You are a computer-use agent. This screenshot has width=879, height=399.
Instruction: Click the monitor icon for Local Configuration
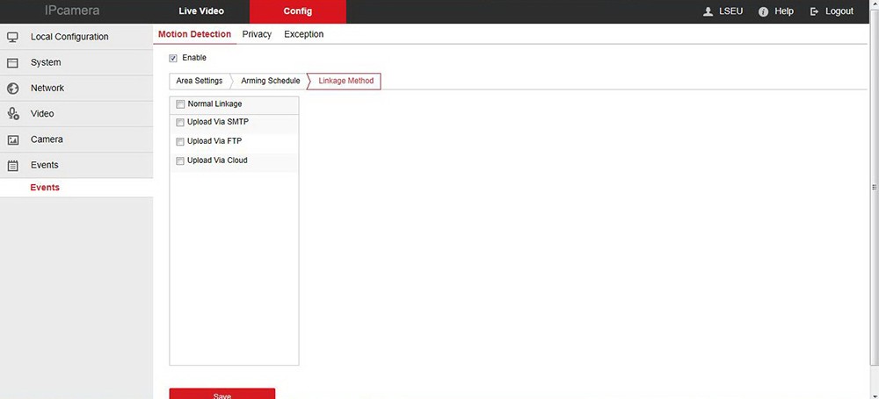(12, 37)
